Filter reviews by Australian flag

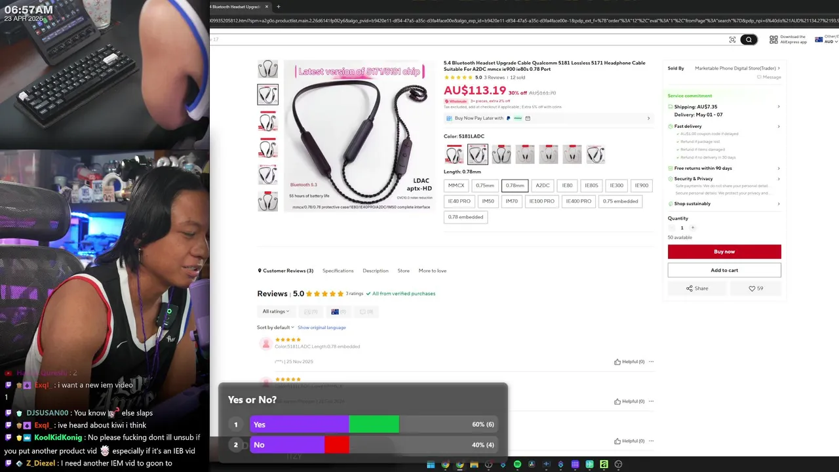[x=340, y=311]
